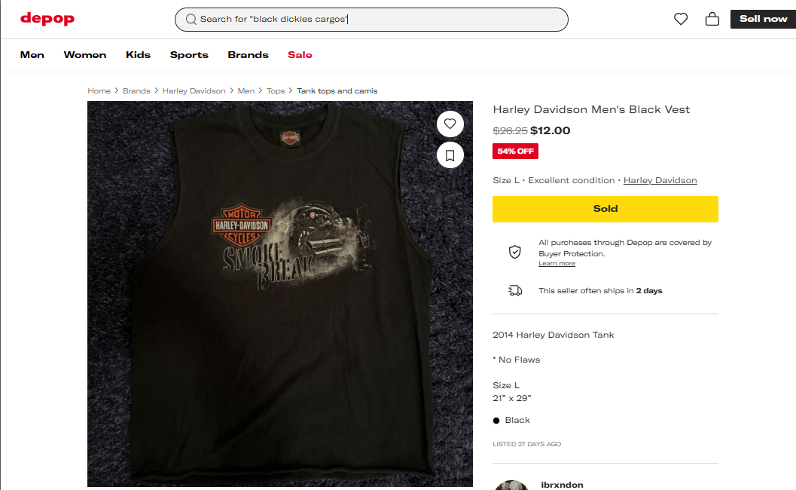The image size is (796, 490).
Task: Go to the Sports section
Action: 189,55
